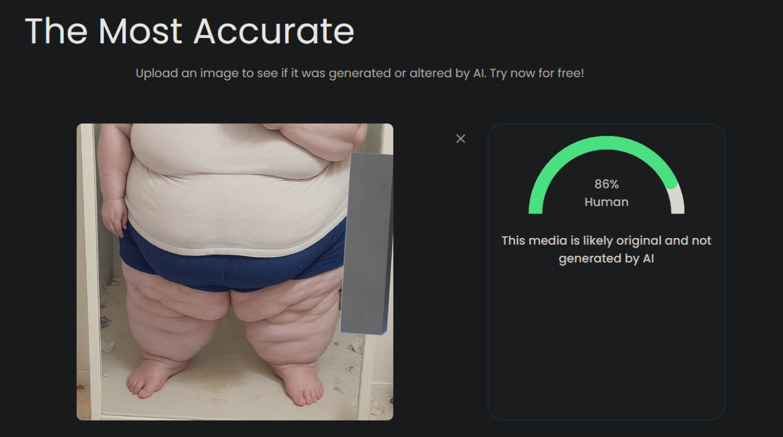Click the uploaded photo preview
Viewport: 783px width, 437px height.
[x=234, y=272]
